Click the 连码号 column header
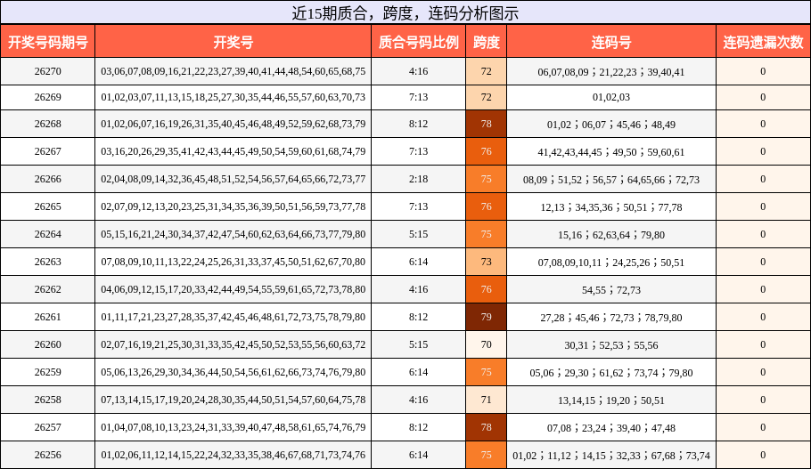This screenshot has height=469, width=811. [x=611, y=41]
